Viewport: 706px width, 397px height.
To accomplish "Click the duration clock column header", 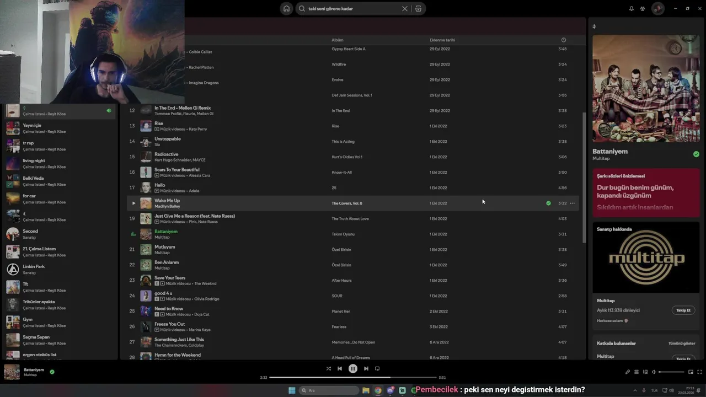I will point(563,40).
